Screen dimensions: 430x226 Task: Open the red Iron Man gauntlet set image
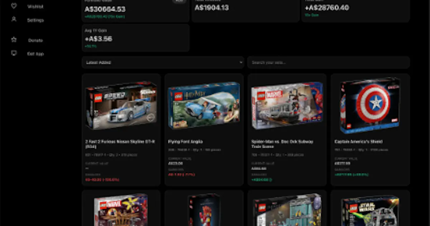coord(204,211)
